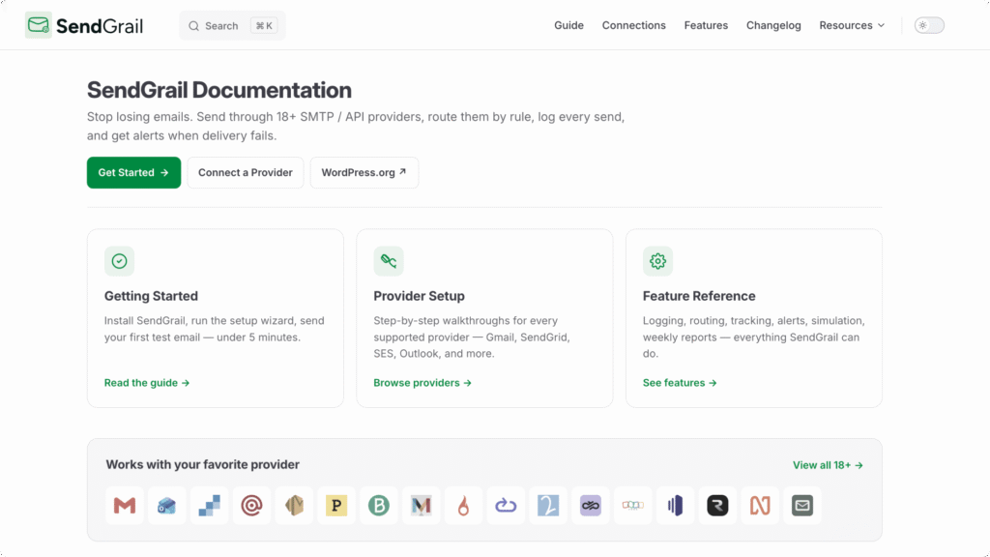Go to the Features nav item
Image resolution: width=990 pixels, height=557 pixels.
[x=706, y=25]
